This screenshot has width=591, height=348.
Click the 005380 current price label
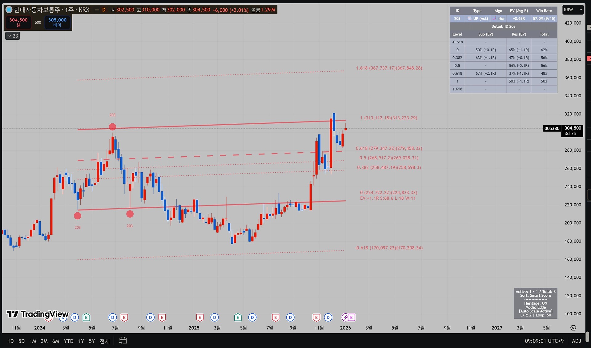(x=552, y=128)
